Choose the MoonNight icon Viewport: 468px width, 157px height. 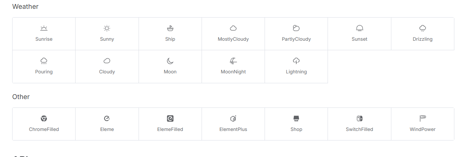click(x=233, y=66)
